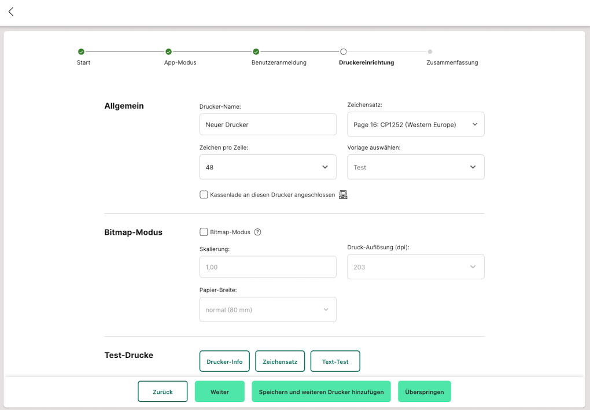Click the Start step checkmark icon
Image resolution: width=590 pixels, height=410 pixels.
[x=81, y=51]
